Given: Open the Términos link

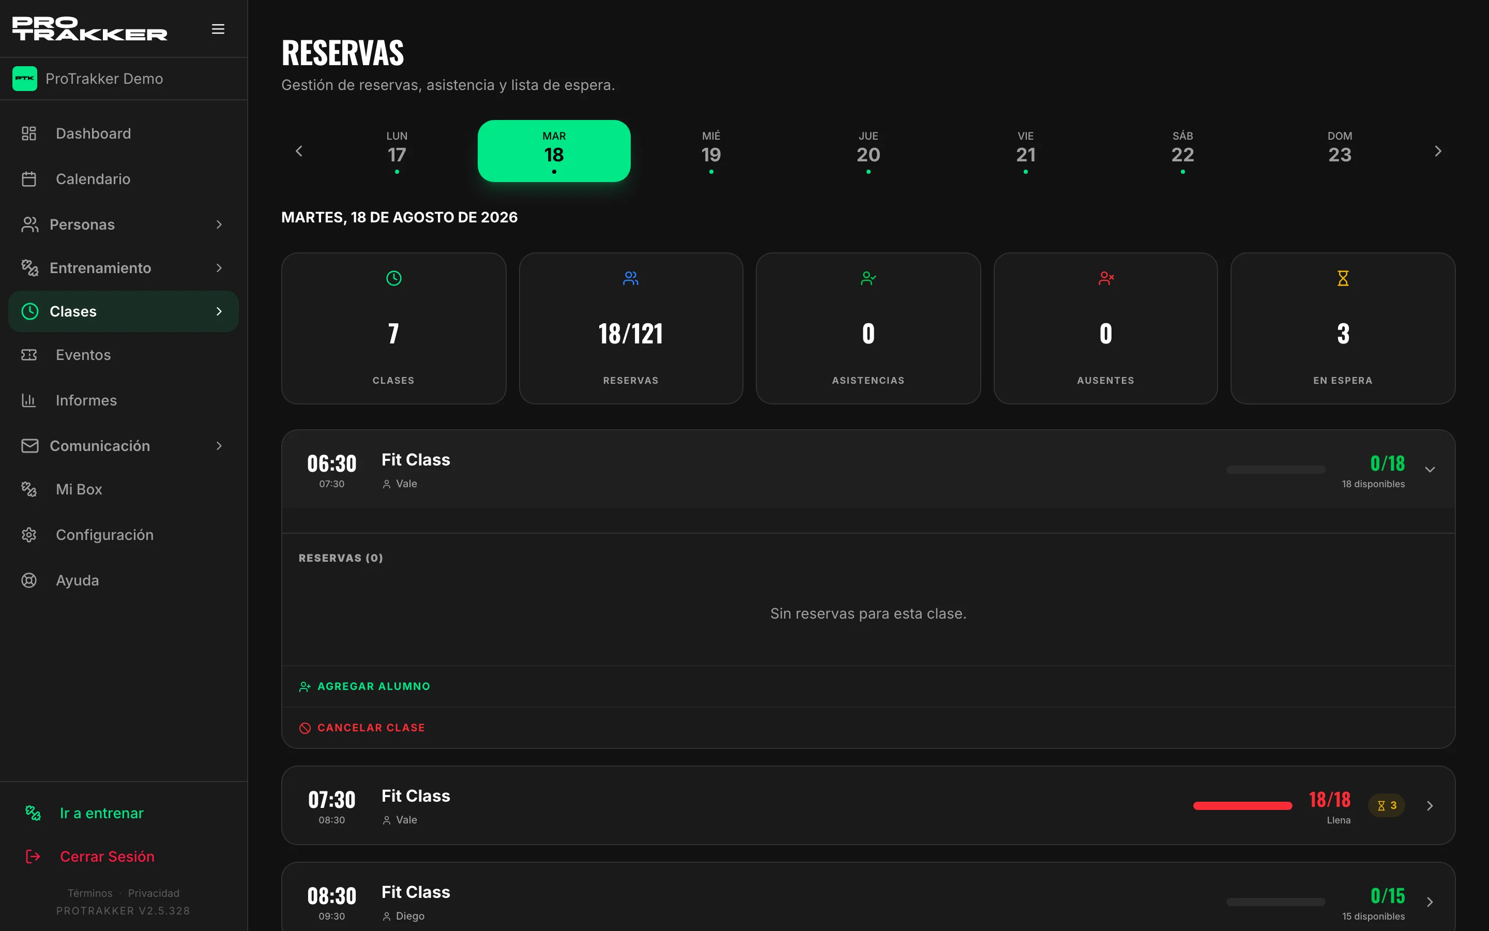Looking at the screenshot, I should [90, 893].
